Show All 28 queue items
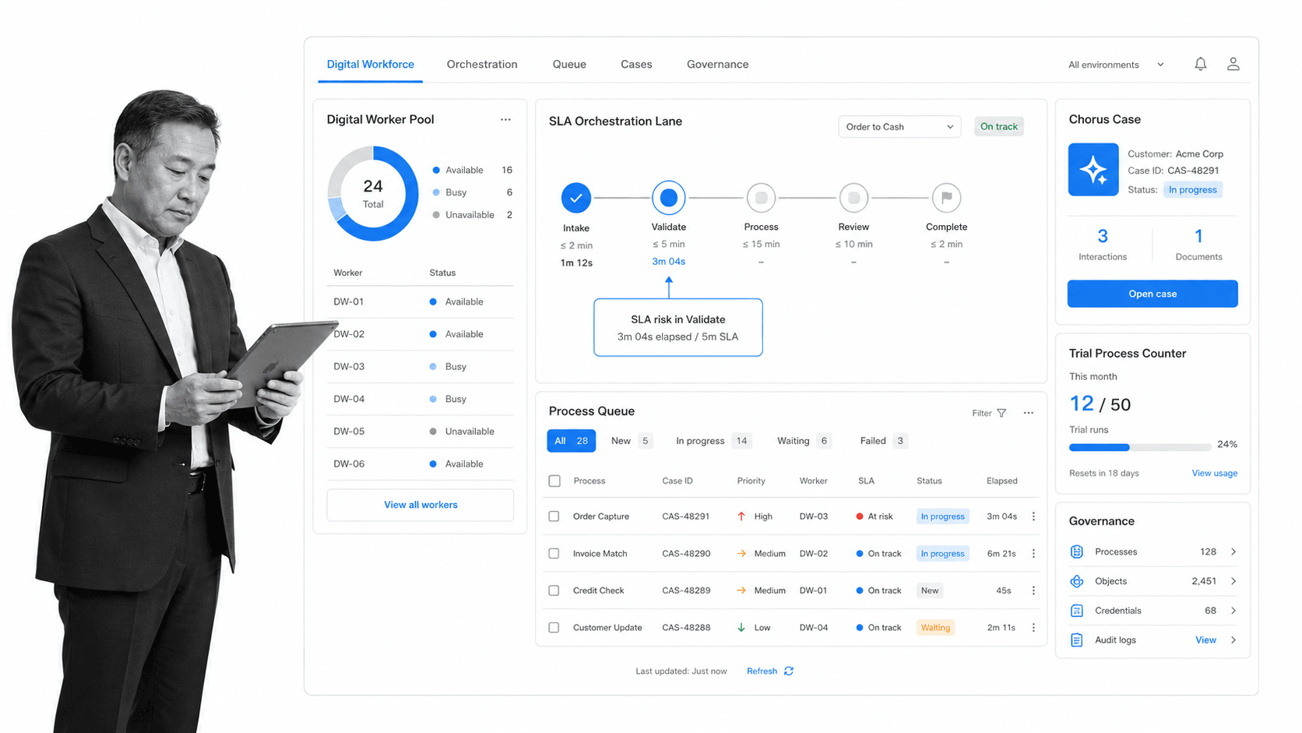The image size is (1302, 733). (x=571, y=441)
